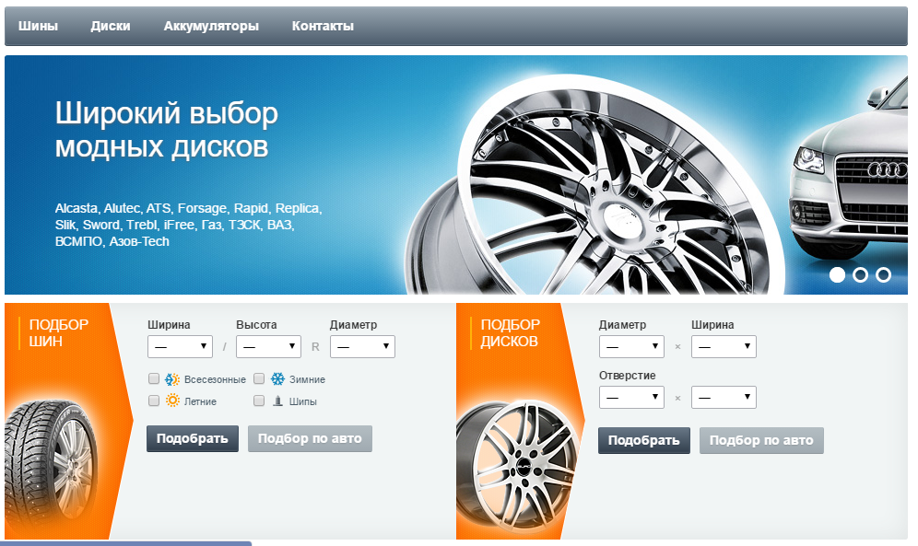Click Подбор по авто for wheels

pos(761,441)
